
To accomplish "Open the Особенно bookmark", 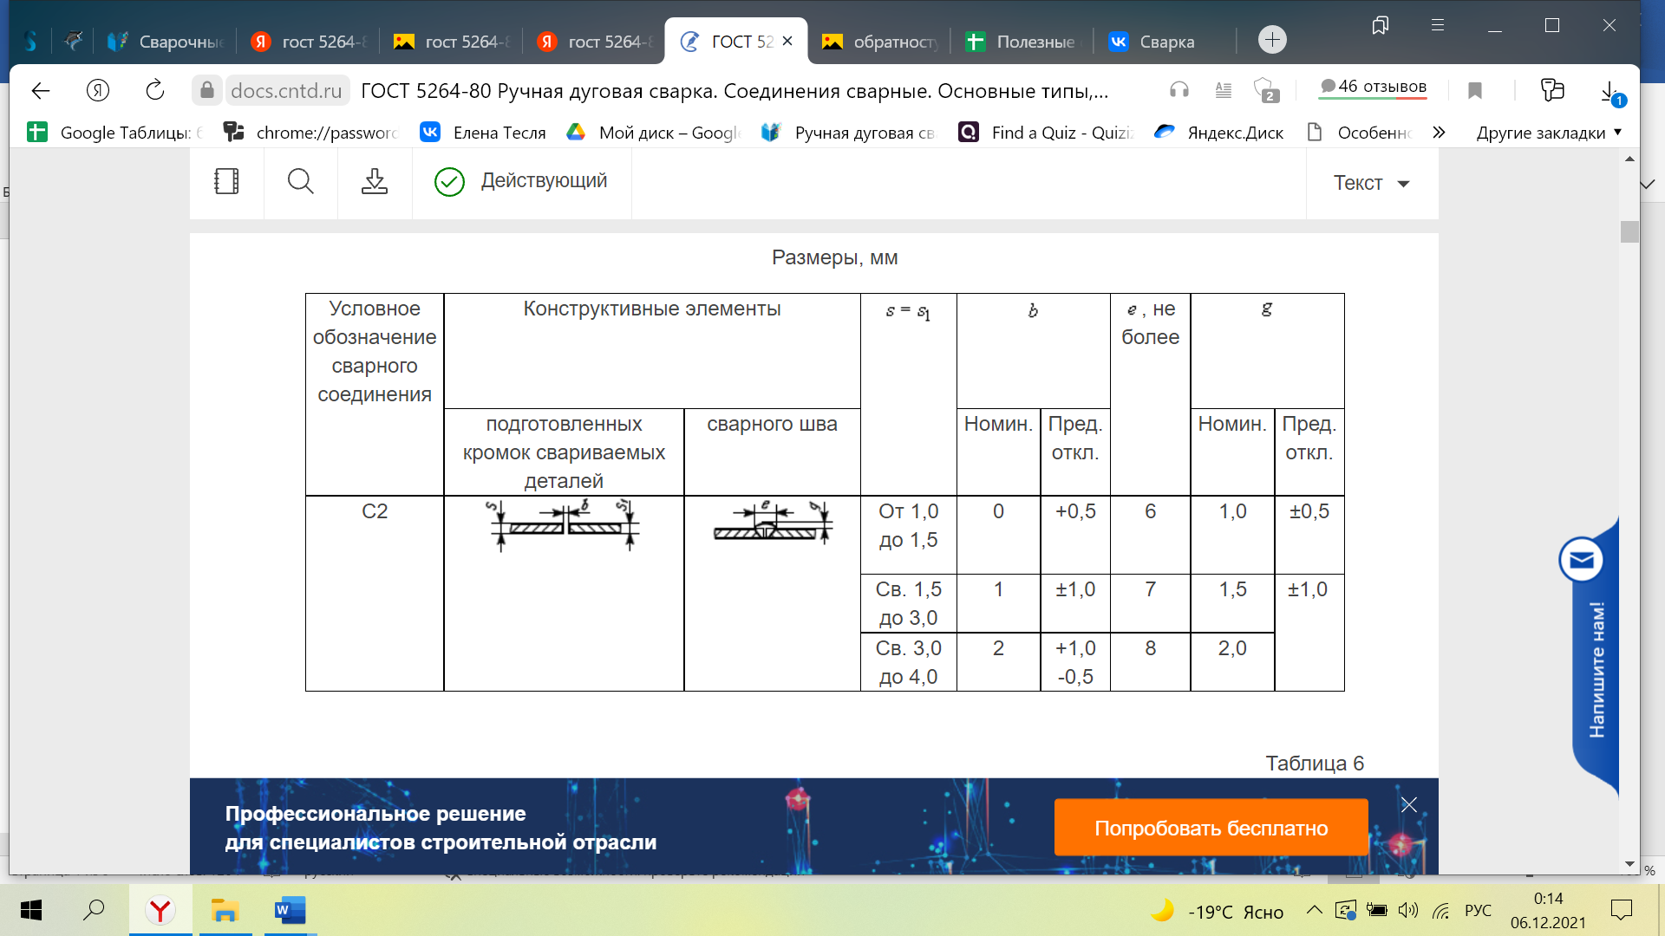I will (1360, 133).
